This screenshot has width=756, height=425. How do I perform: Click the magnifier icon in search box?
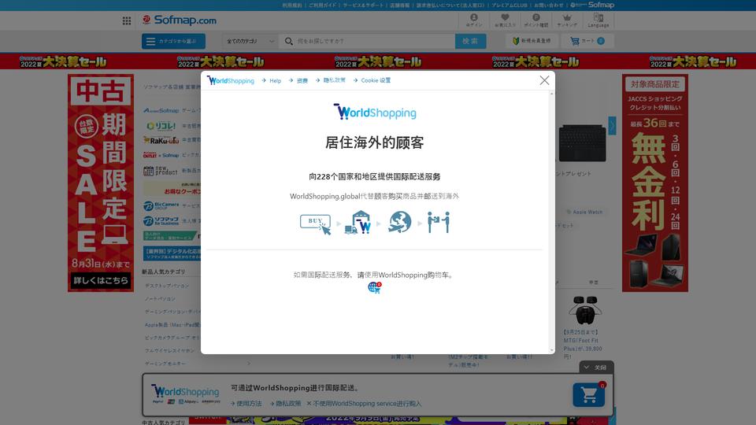click(x=288, y=41)
